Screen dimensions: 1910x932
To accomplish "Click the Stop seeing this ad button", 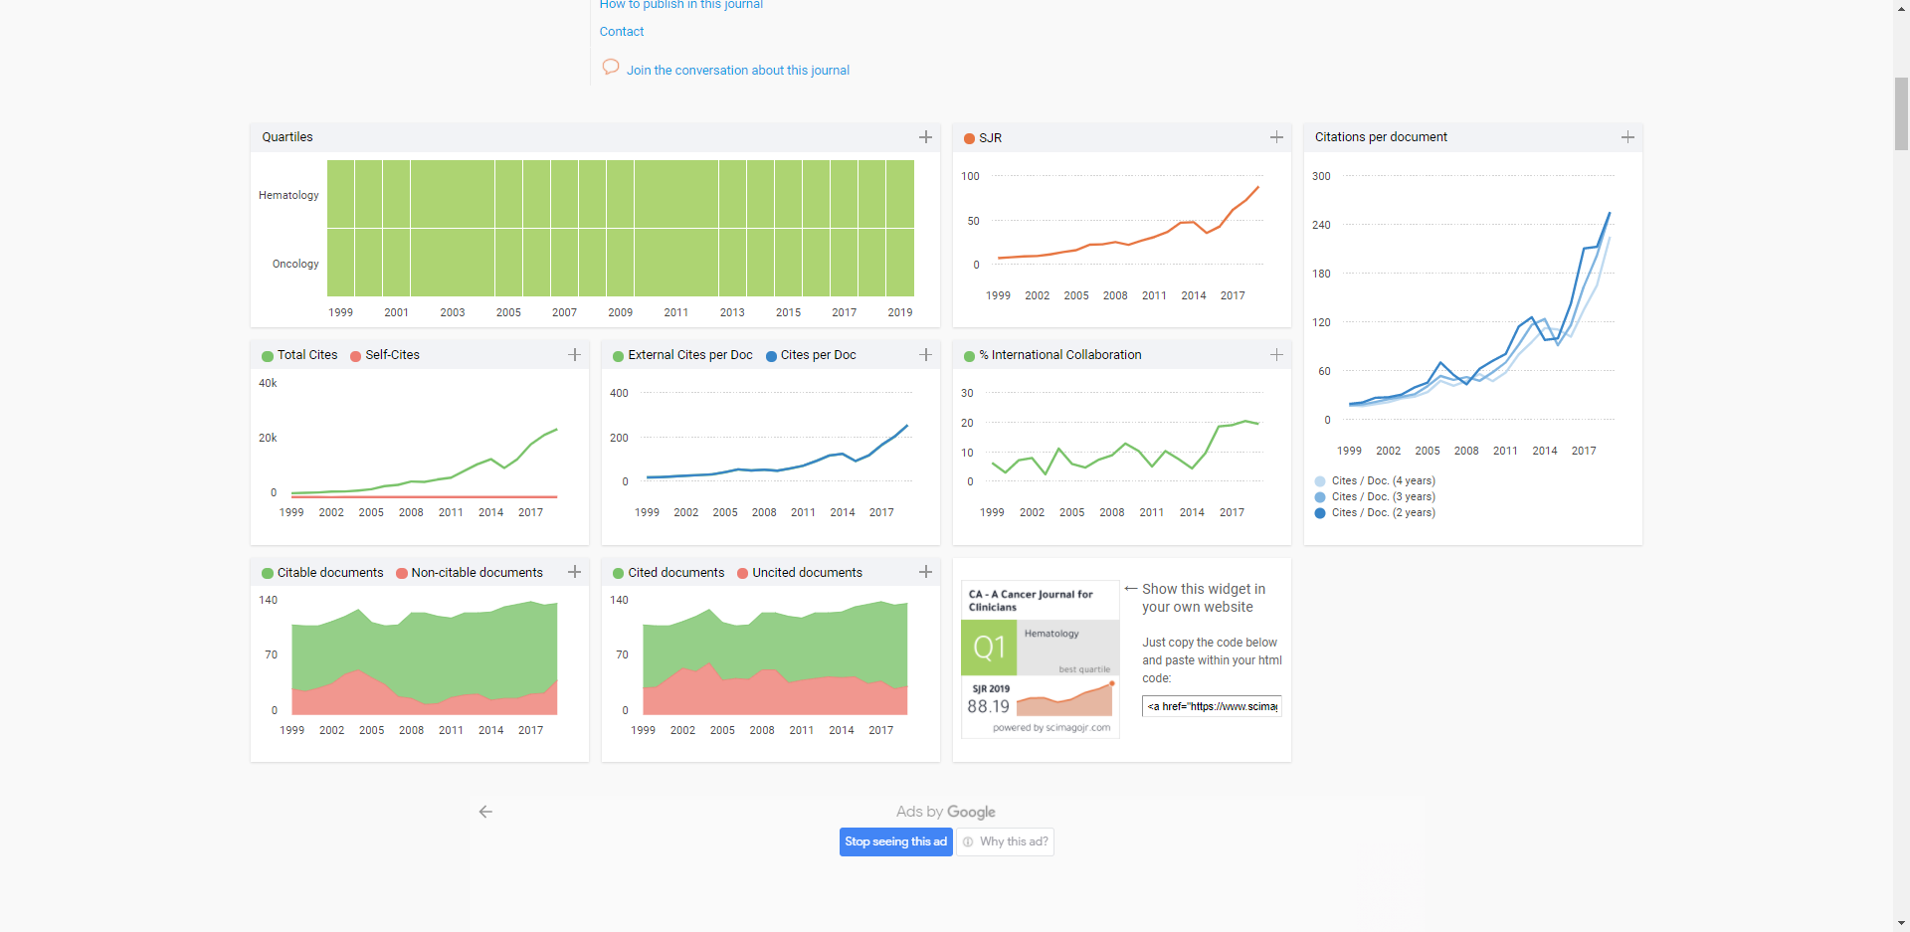I will [895, 842].
